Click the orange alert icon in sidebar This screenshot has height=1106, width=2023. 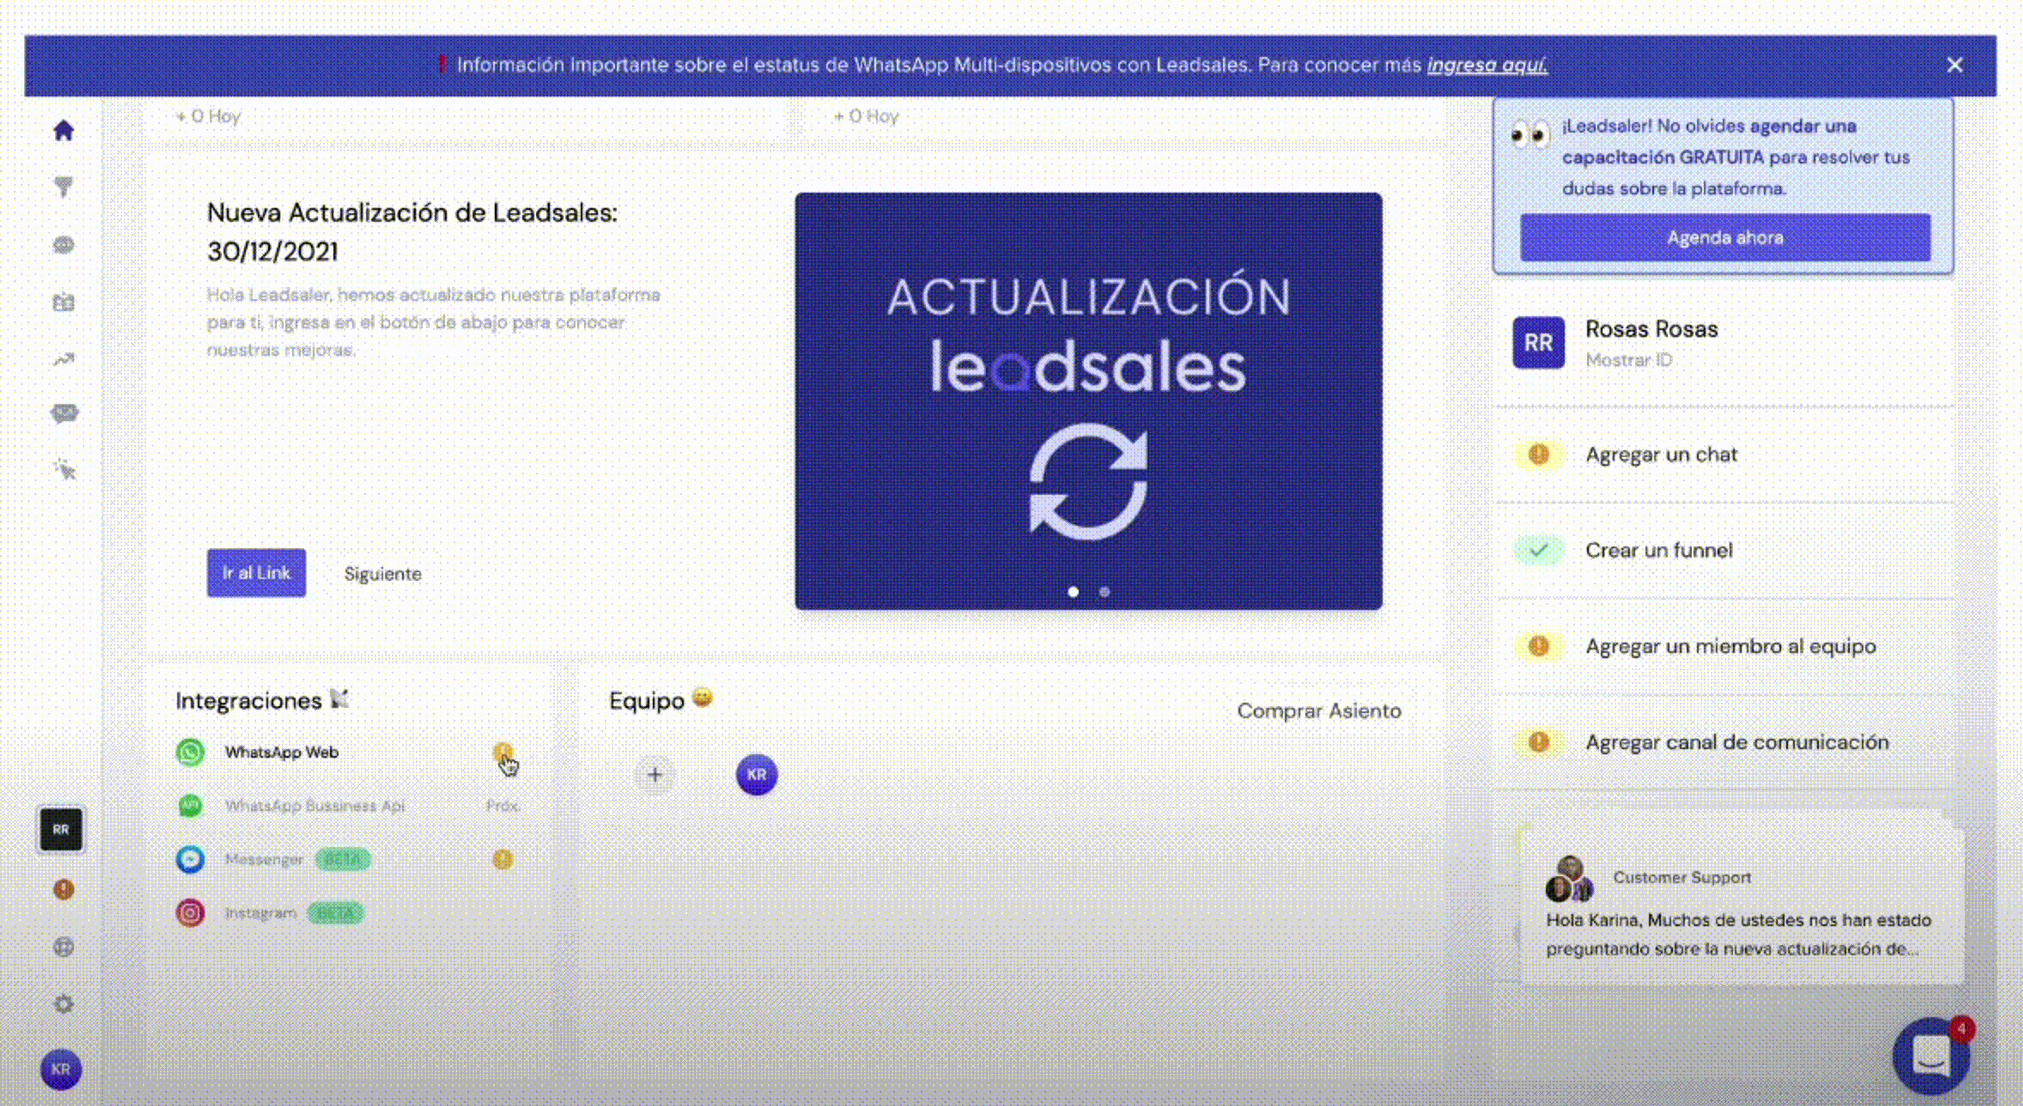tap(64, 889)
